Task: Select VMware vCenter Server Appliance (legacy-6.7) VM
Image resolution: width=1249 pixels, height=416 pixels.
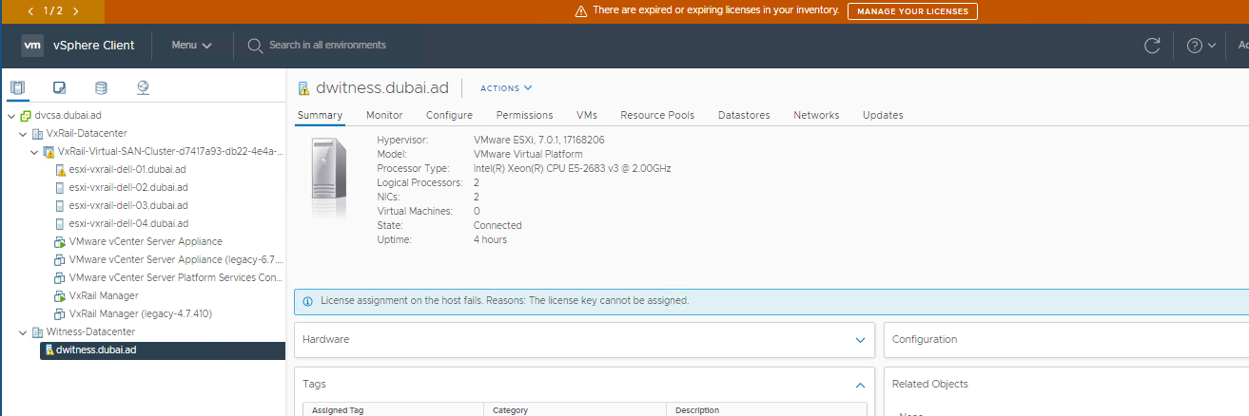Action: 177,260
